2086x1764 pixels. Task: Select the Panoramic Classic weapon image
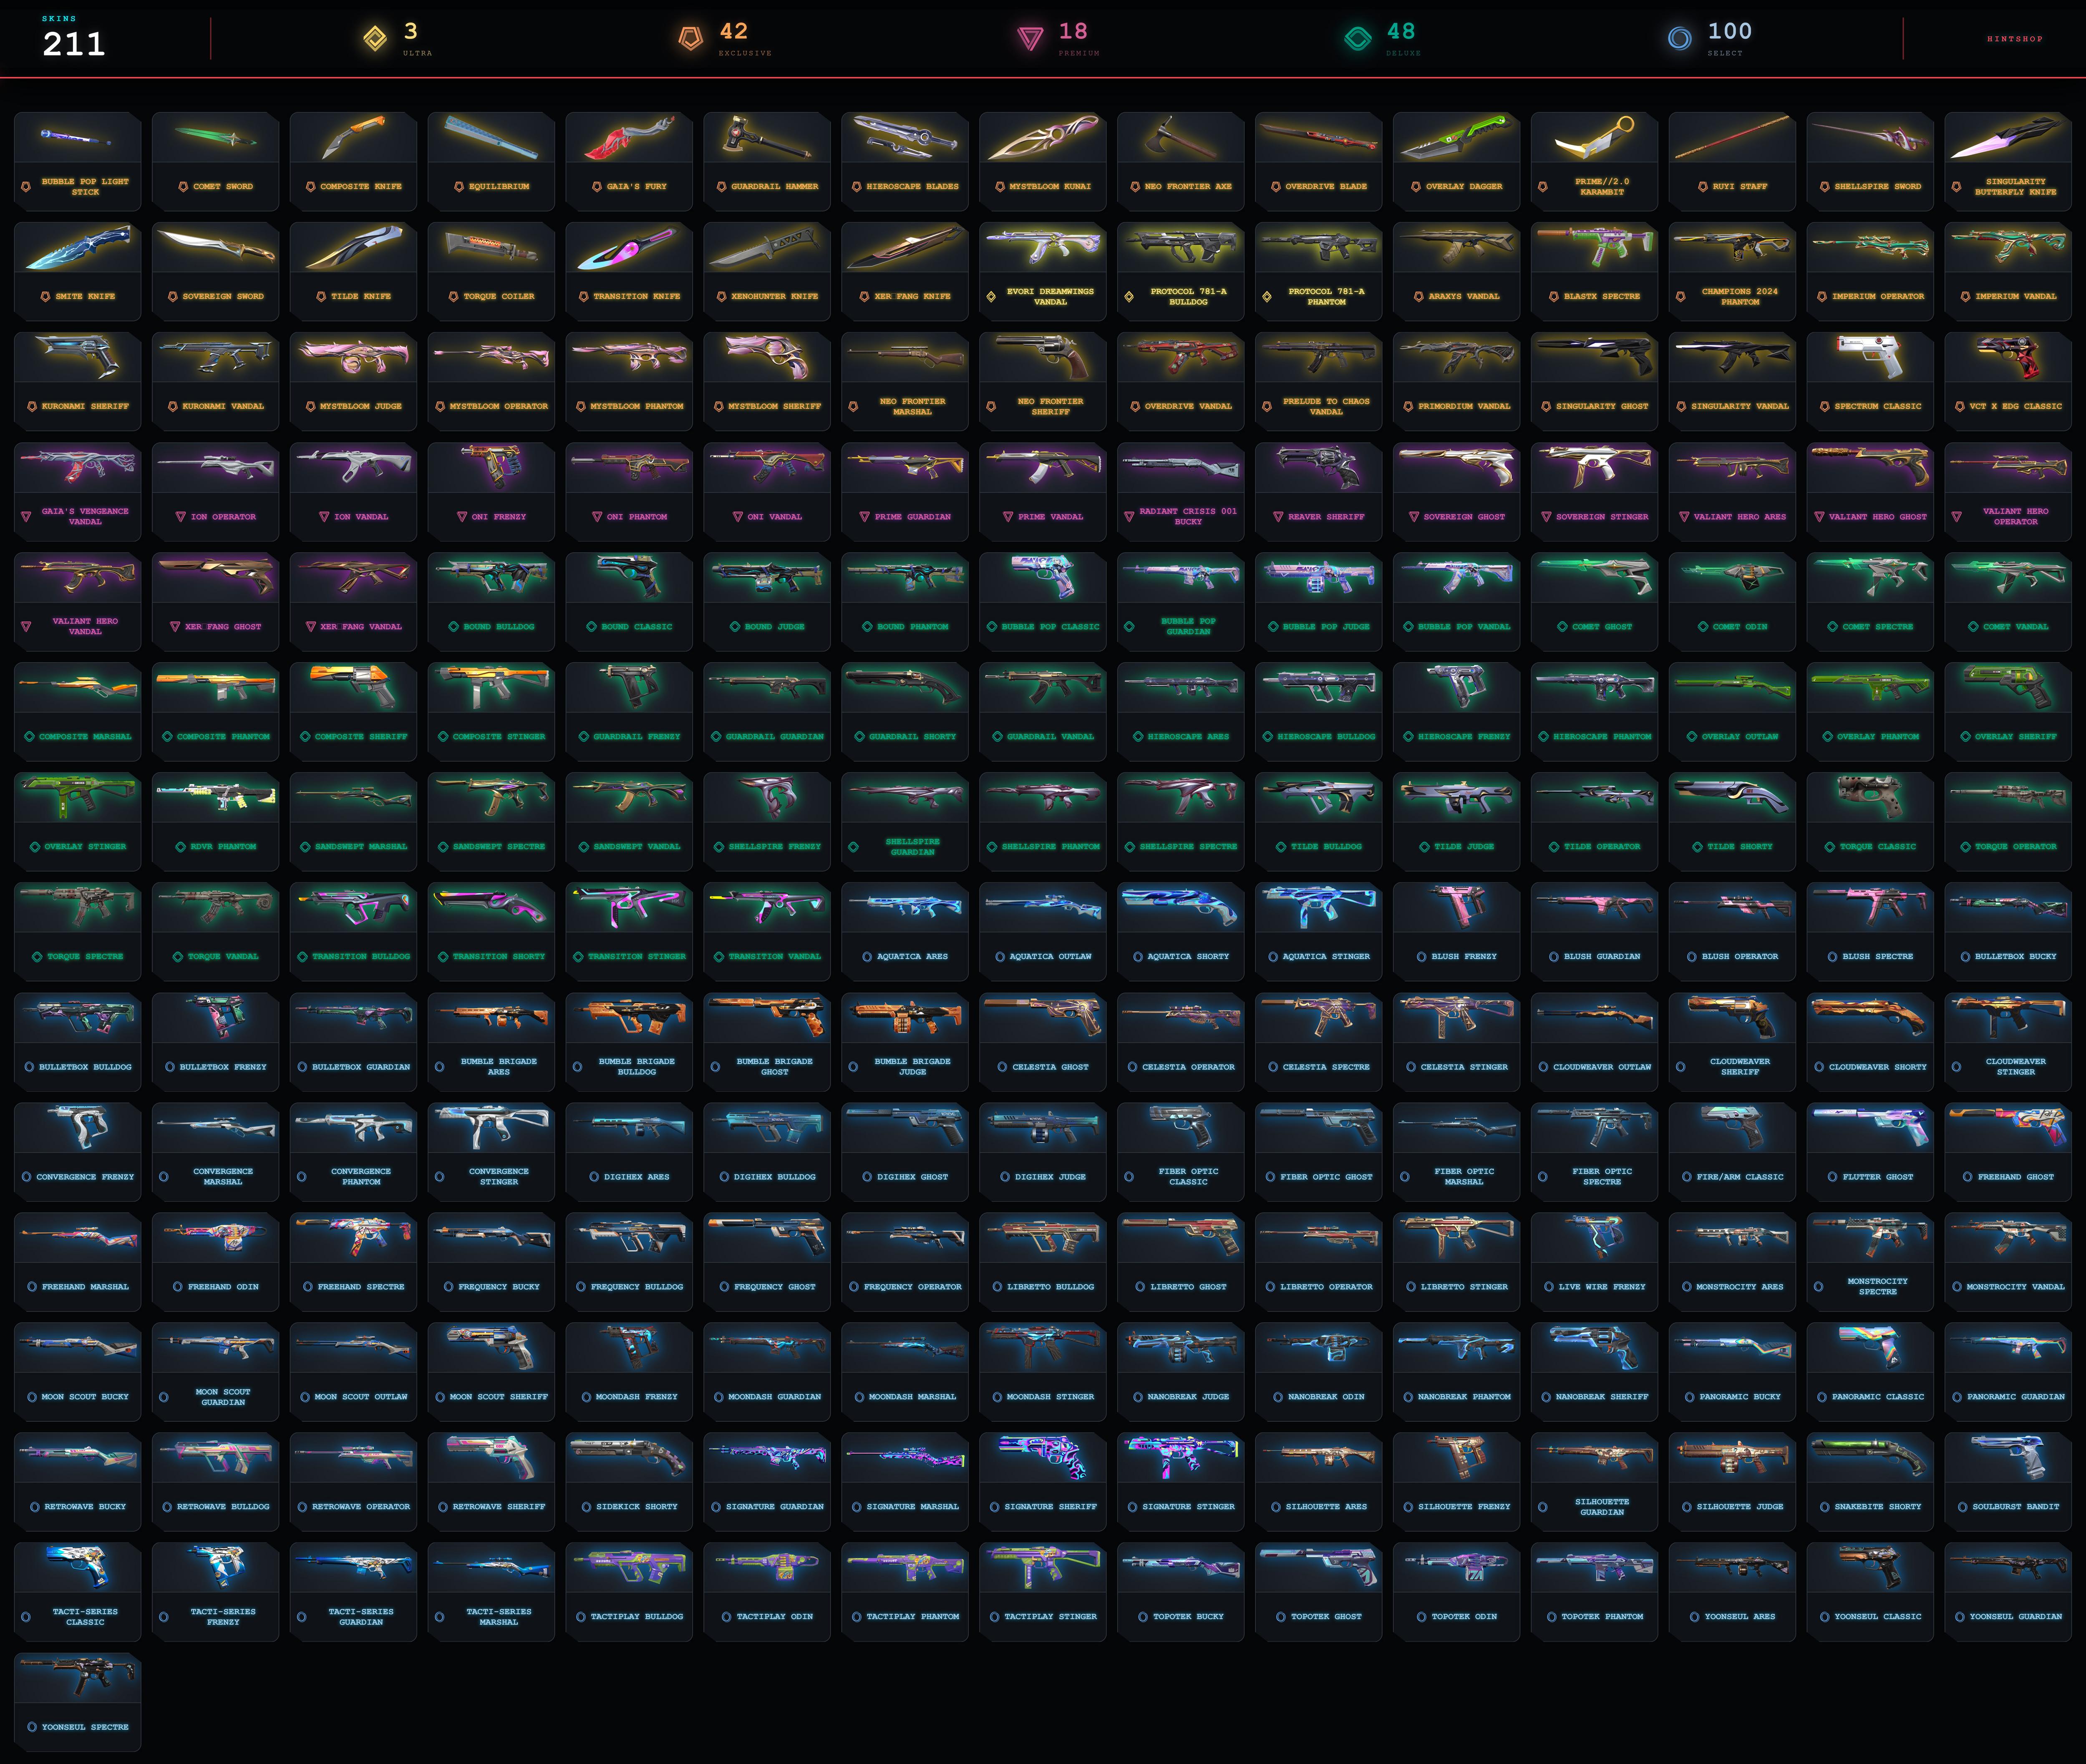[x=1869, y=1347]
